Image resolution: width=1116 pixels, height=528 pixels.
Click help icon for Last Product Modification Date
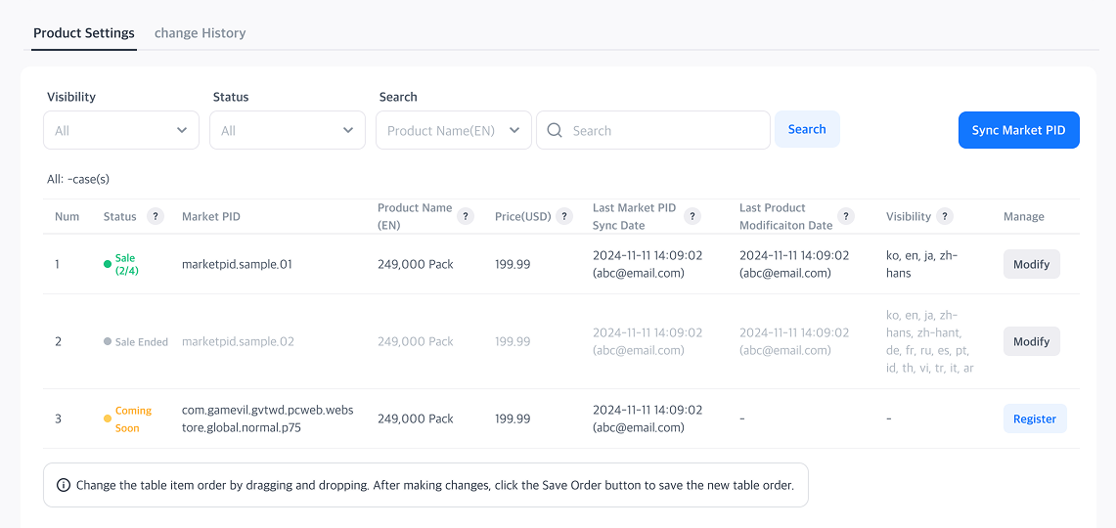point(846,216)
